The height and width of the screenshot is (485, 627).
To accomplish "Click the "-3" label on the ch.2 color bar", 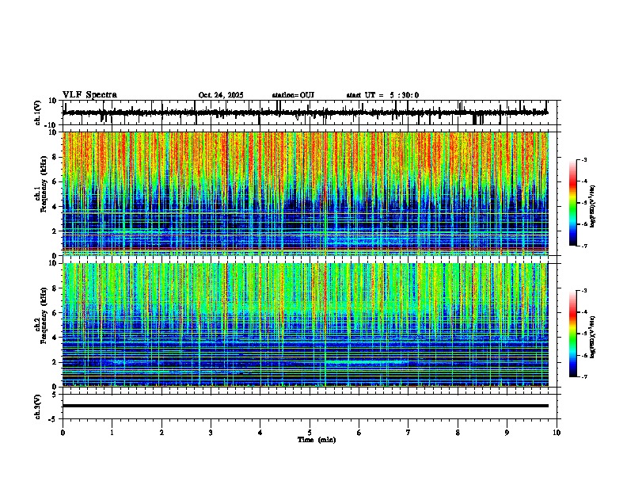I will [583, 291].
